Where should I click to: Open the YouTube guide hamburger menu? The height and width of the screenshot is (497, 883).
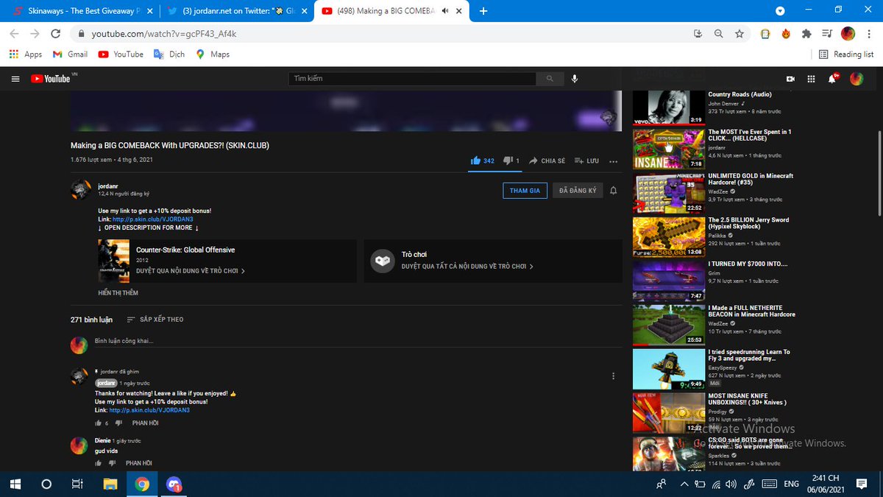pyautogui.click(x=15, y=79)
